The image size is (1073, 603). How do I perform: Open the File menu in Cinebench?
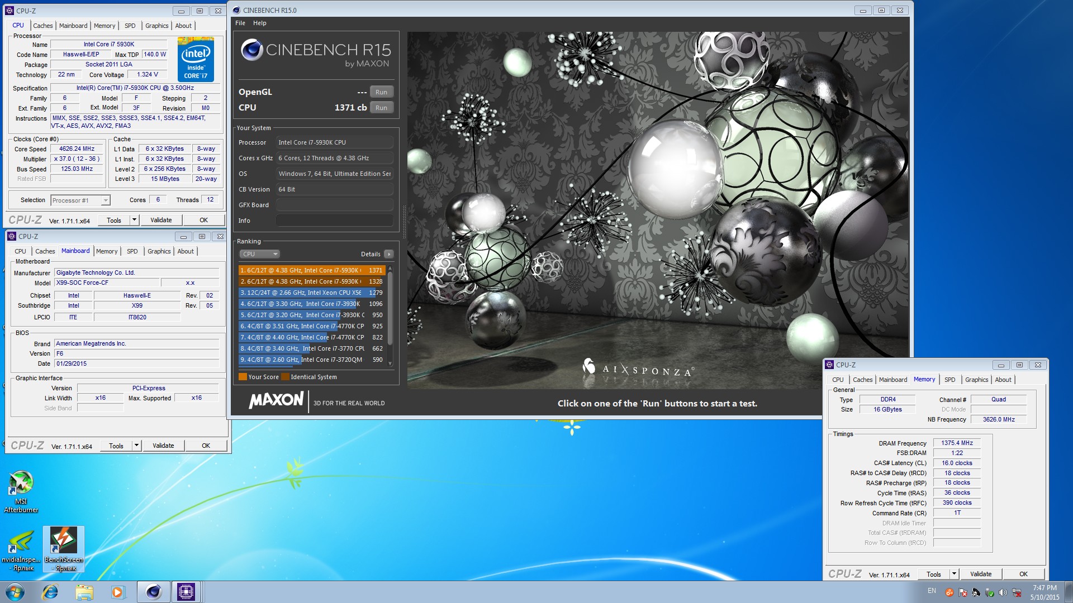(x=240, y=23)
